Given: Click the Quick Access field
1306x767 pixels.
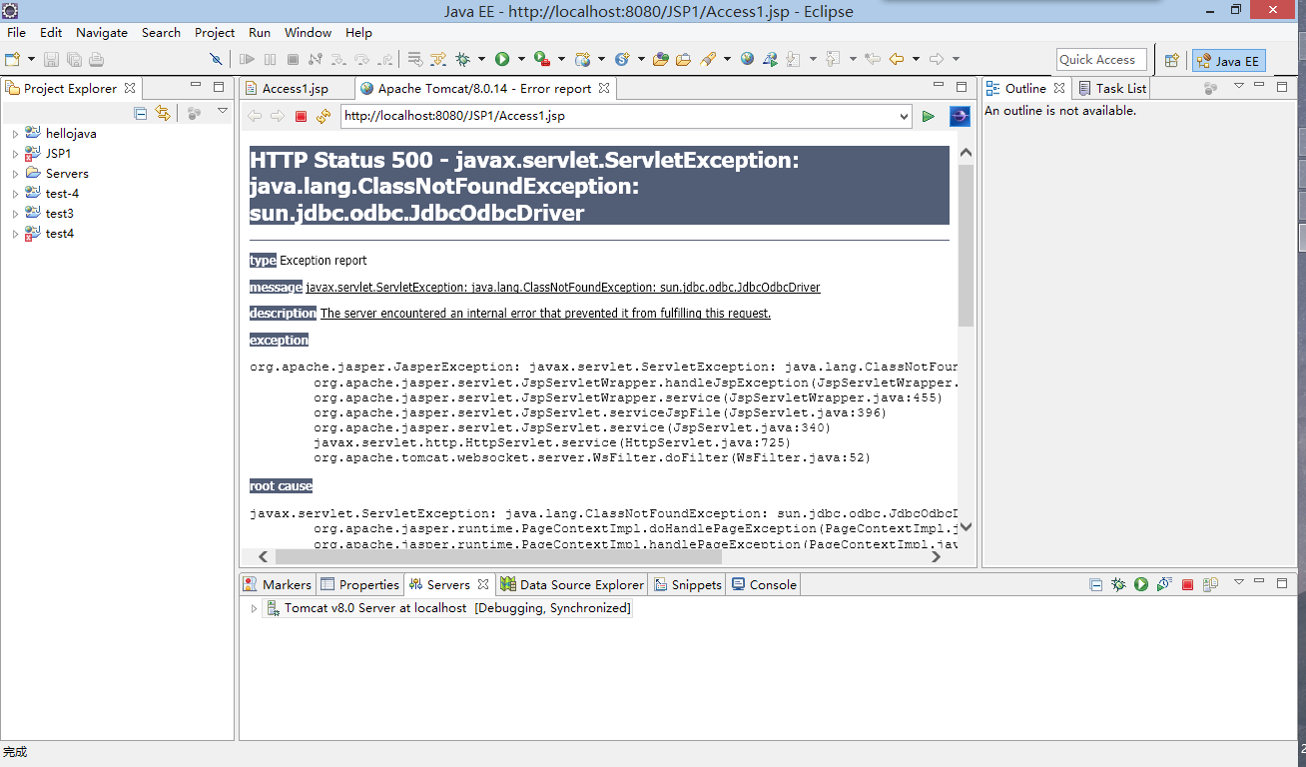Looking at the screenshot, I should [x=1101, y=60].
